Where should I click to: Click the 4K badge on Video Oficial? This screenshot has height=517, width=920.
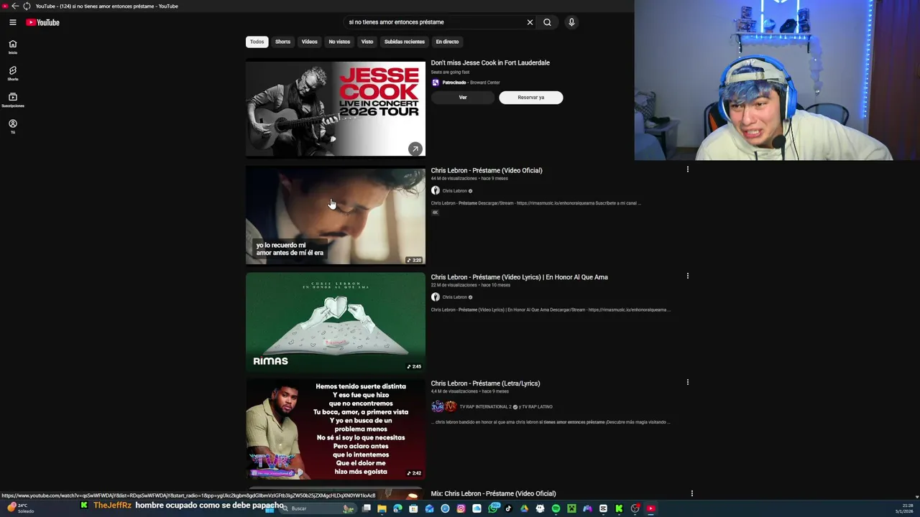point(435,213)
